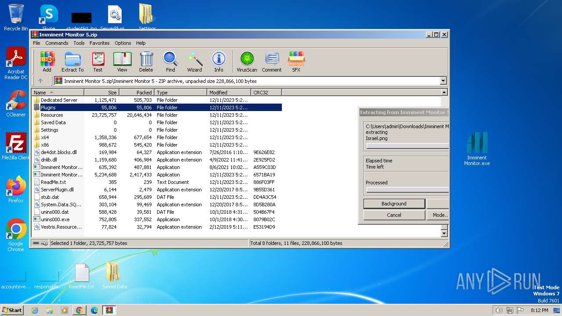562x316 pixels.
Task: Sort by Packed column header
Action: click(137, 93)
